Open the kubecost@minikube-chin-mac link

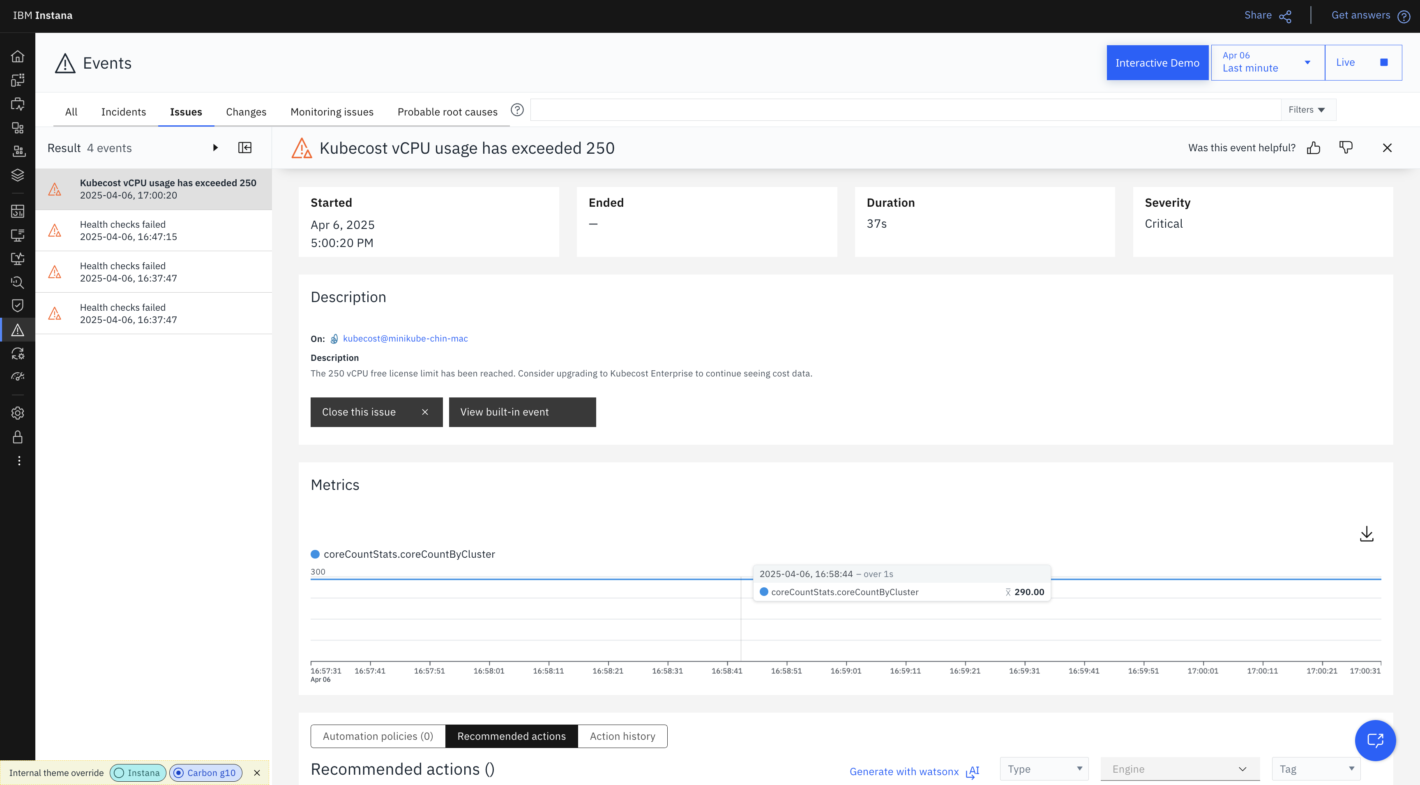[x=405, y=339]
